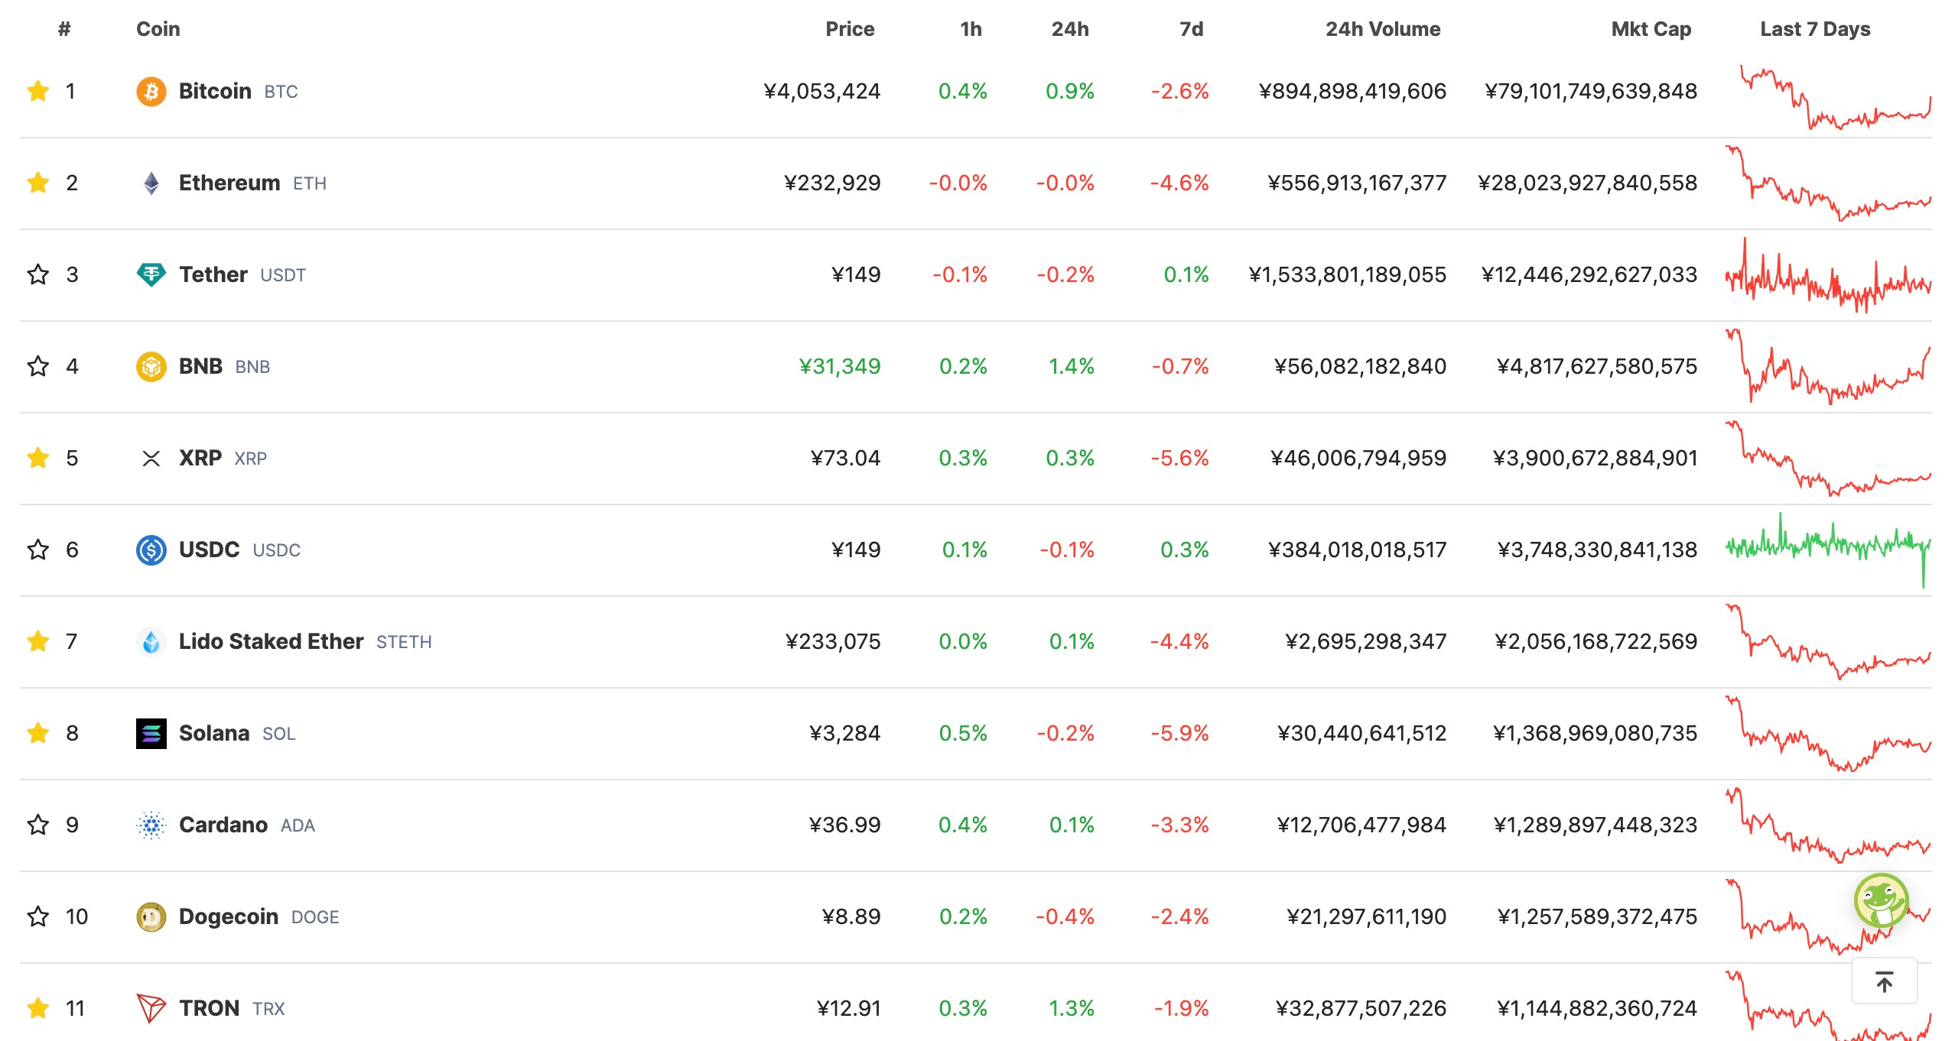
Task: Click BNB green price ¥31,349
Action: [x=839, y=367]
